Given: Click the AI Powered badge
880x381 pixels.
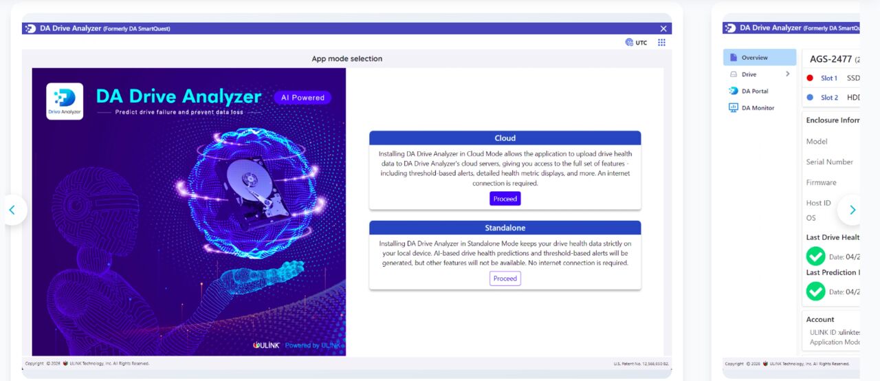Looking at the screenshot, I should [x=302, y=98].
